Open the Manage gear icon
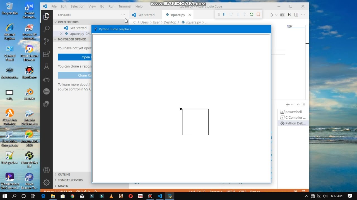357x200 pixels. point(46,182)
